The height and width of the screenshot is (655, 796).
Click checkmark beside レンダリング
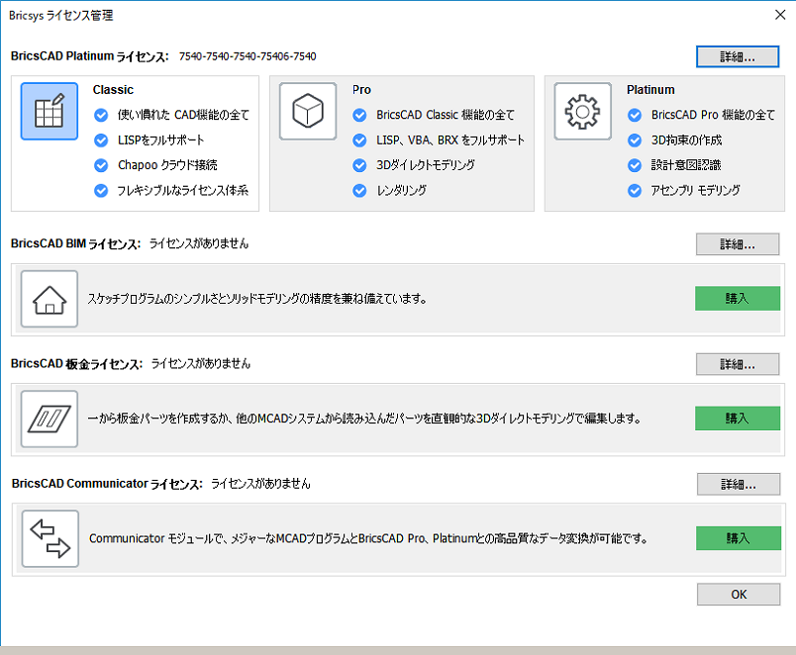[x=360, y=191]
